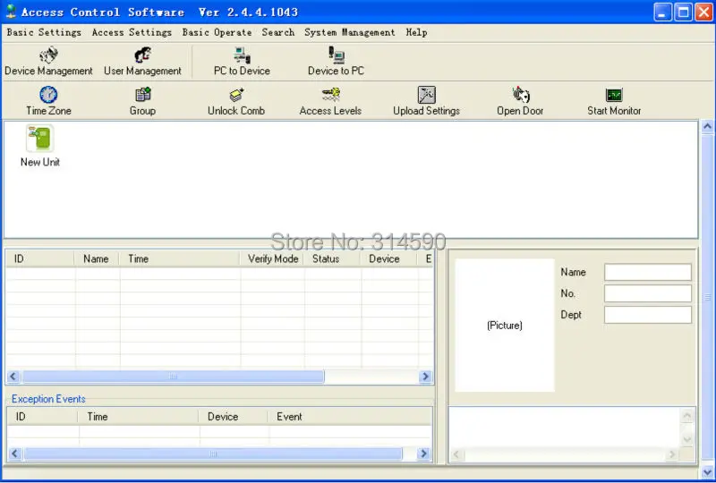Click the Time column header in events table

coord(180,258)
